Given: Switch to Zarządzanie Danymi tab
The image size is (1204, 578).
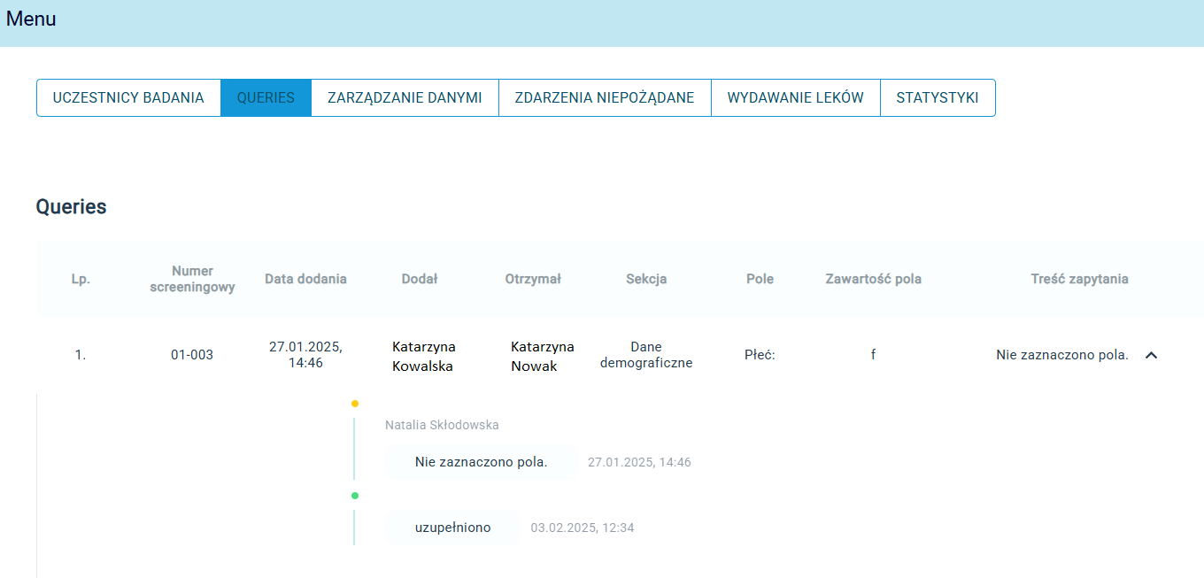Looking at the screenshot, I should coord(405,97).
